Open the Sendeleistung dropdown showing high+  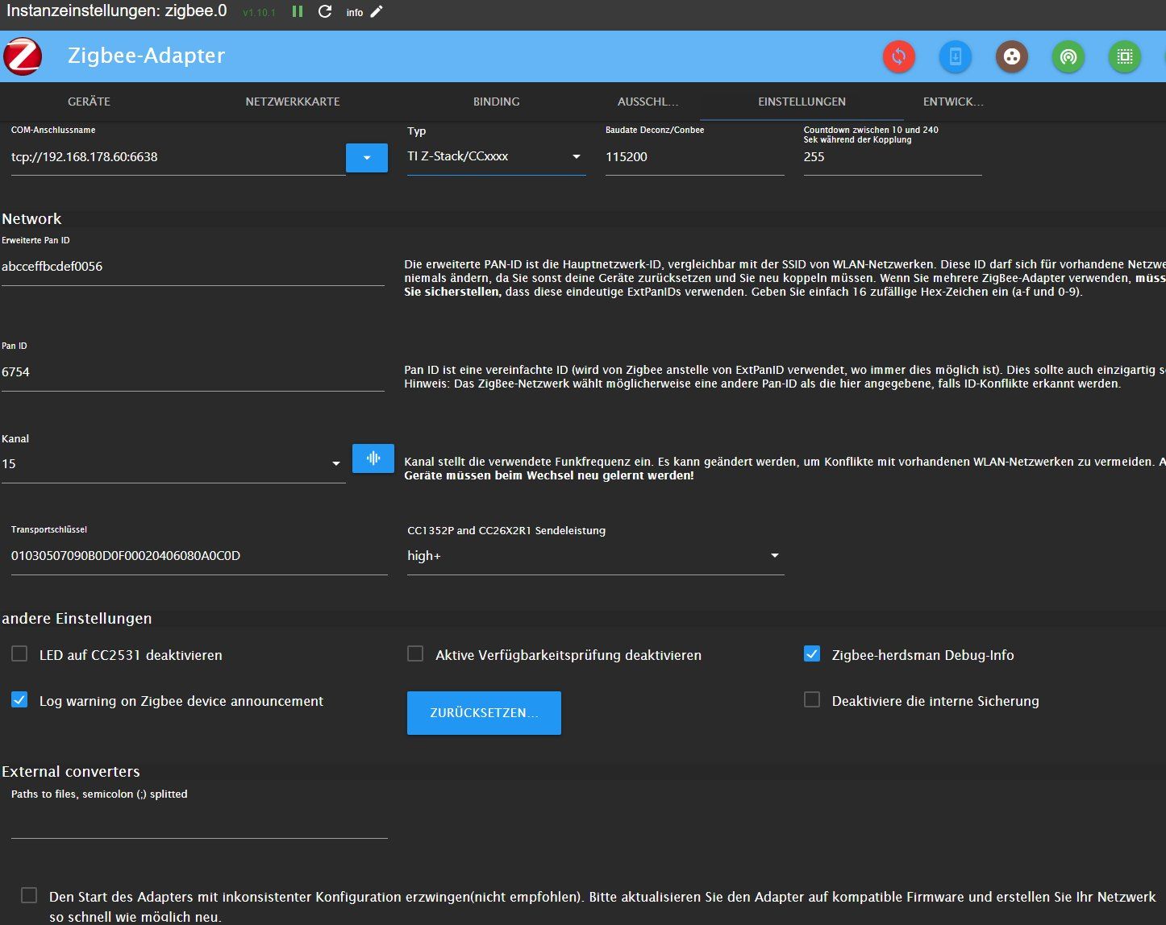(x=595, y=556)
